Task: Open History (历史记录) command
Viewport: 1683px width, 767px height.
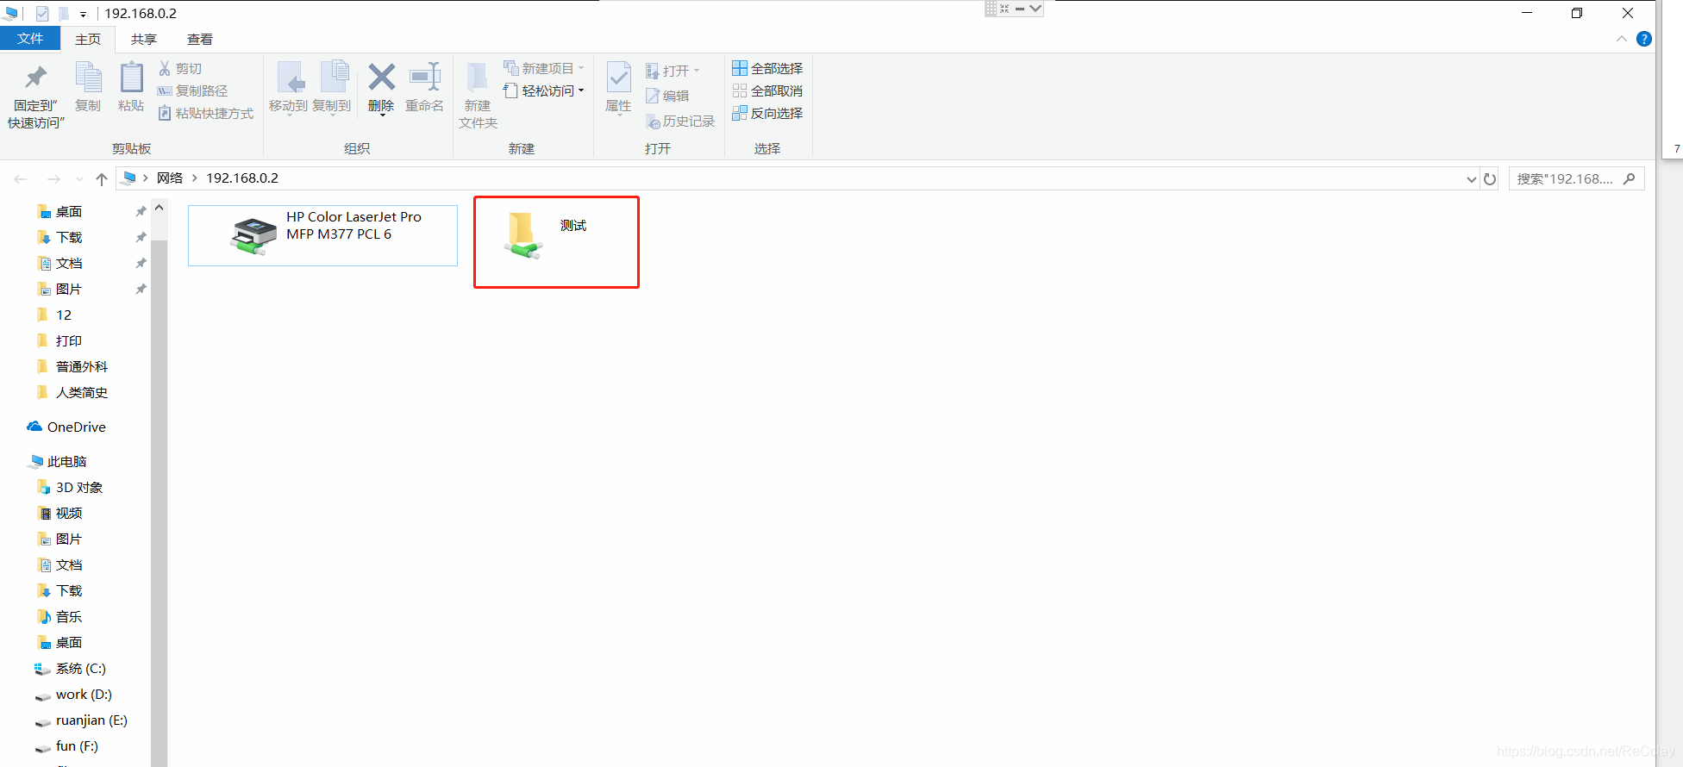Action: pyautogui.click(x=680, y=122)
